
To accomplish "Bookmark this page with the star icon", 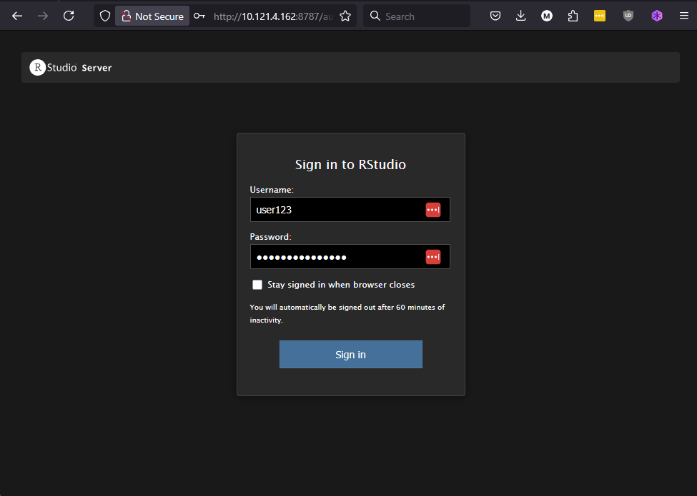I will (x=345, y=16).
